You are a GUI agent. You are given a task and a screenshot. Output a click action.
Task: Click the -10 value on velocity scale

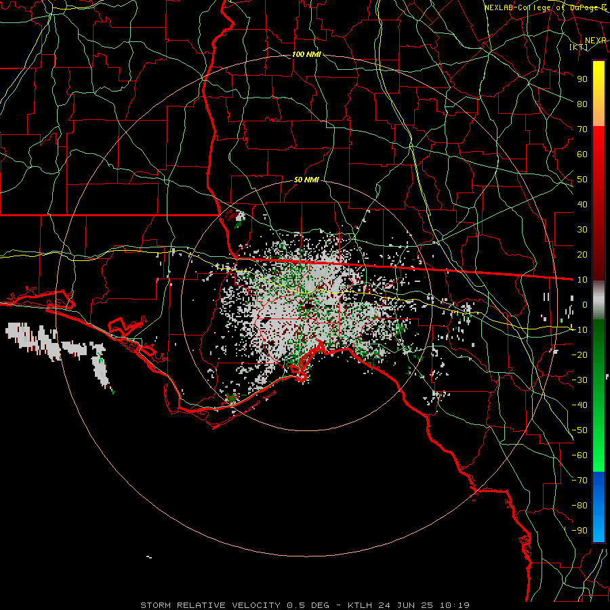pyautogui.click(x=579, y=330)
